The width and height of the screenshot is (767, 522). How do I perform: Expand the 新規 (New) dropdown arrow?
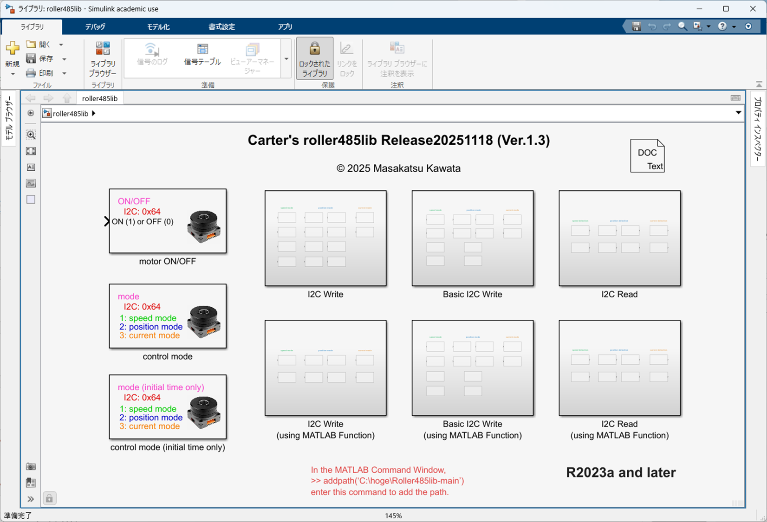[x=13, y=74]
